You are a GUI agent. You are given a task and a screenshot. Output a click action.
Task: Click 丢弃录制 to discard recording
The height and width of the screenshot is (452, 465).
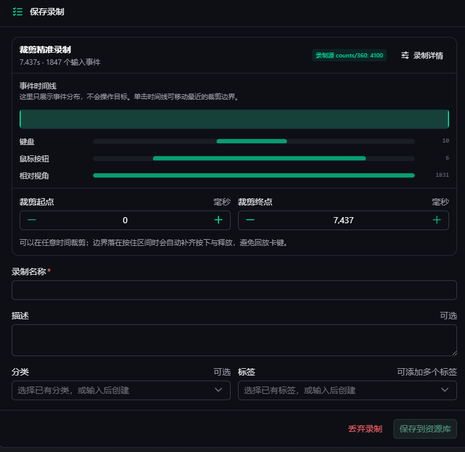(x=365, y=429)
